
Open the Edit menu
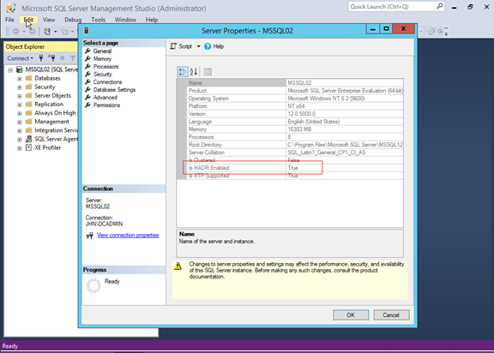pos(28,20)
